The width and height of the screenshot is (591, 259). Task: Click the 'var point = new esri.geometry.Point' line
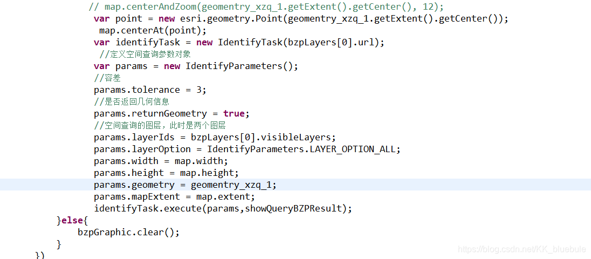coord(301,18)
